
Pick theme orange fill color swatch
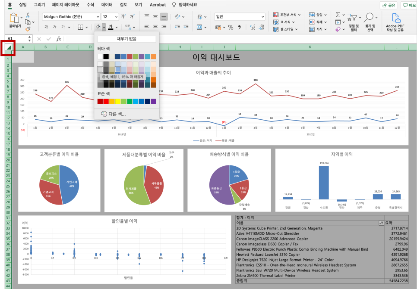(x=153, y=56)
